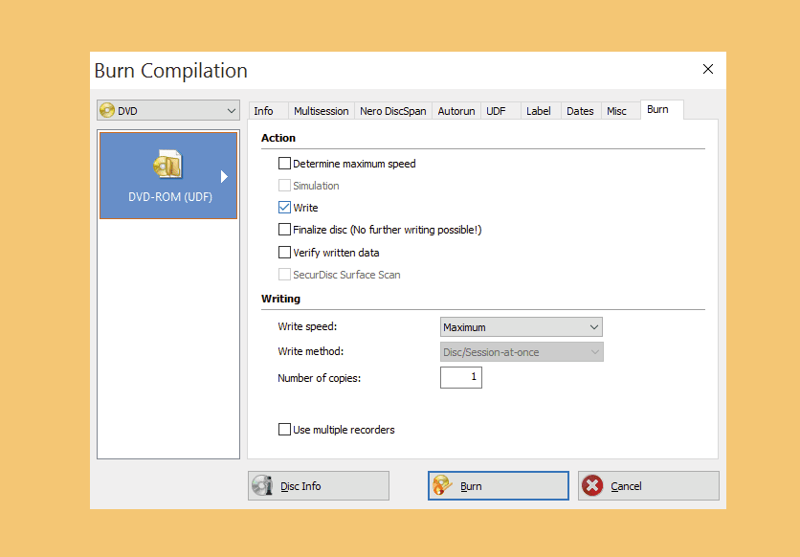Select the DVD-ROM (UDF) compilation icon
This screenshot has width=800, height=557.
tap(167, 165)
